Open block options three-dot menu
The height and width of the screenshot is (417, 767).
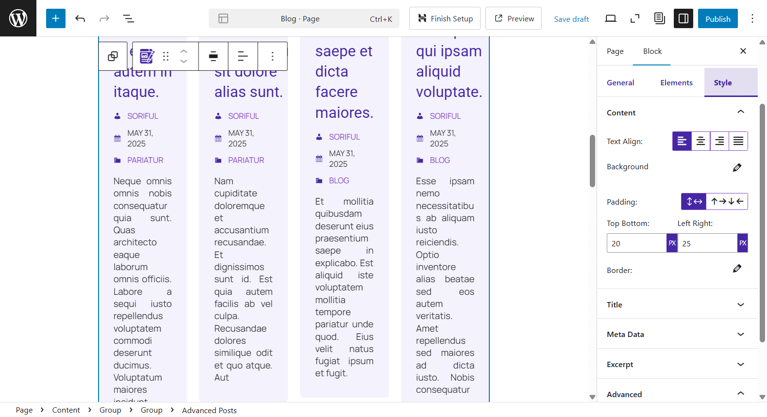272,56
